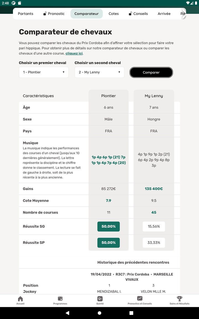Follow the 'cliquez ici' link
This screenshot has width=199, height=319.
(74, 53)
